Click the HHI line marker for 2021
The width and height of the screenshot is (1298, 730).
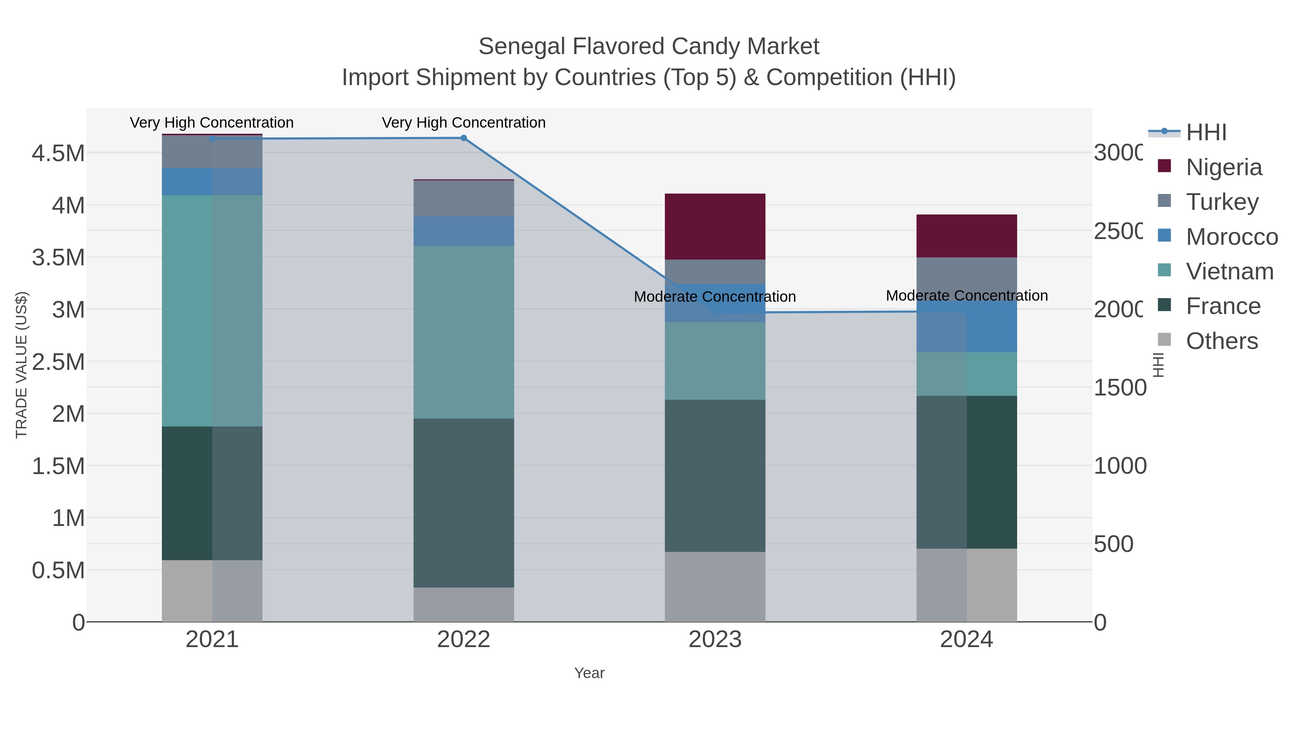tap(212, 139)
